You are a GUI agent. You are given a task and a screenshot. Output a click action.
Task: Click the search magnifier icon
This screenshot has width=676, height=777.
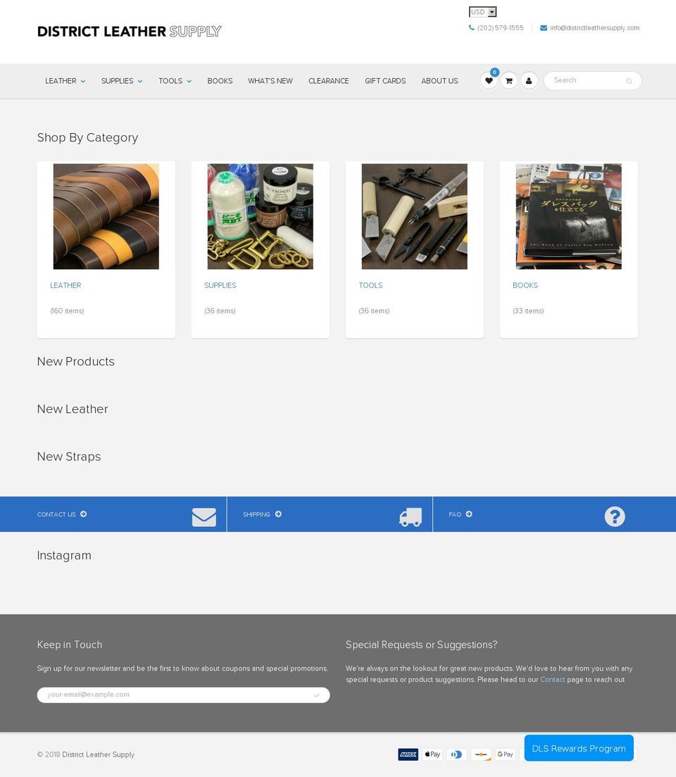[629, 81]
